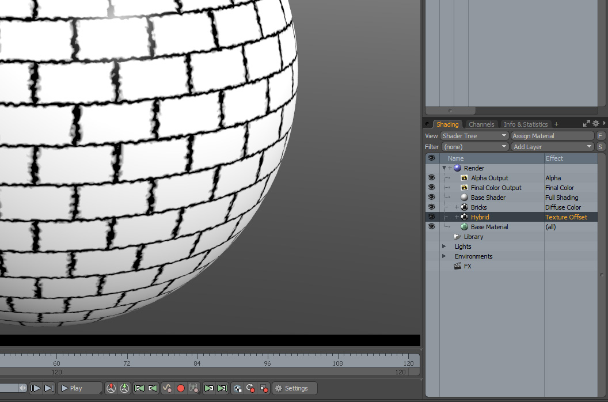608x402 pixels.
Task: Click Texture Offset effect of Hybrid
Action: (566, 217)
